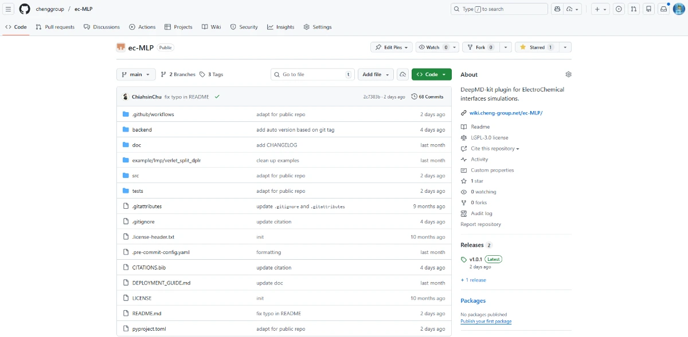Image resolution: width=688 pixels, height=337 pixels.
Task: Click the About settings gear icon
Action: pos(568,74)
